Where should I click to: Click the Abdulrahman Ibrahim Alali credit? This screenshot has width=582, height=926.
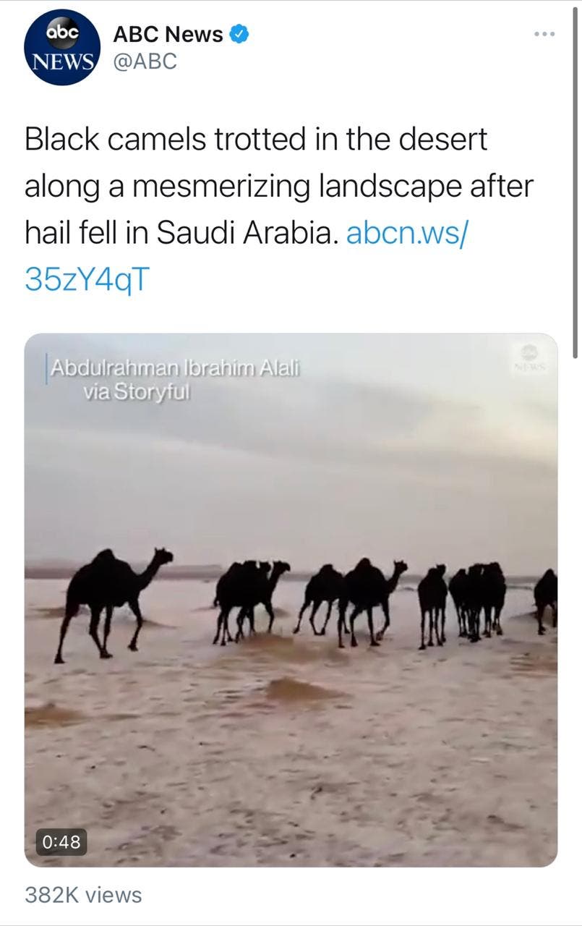(x=174, y=368)
